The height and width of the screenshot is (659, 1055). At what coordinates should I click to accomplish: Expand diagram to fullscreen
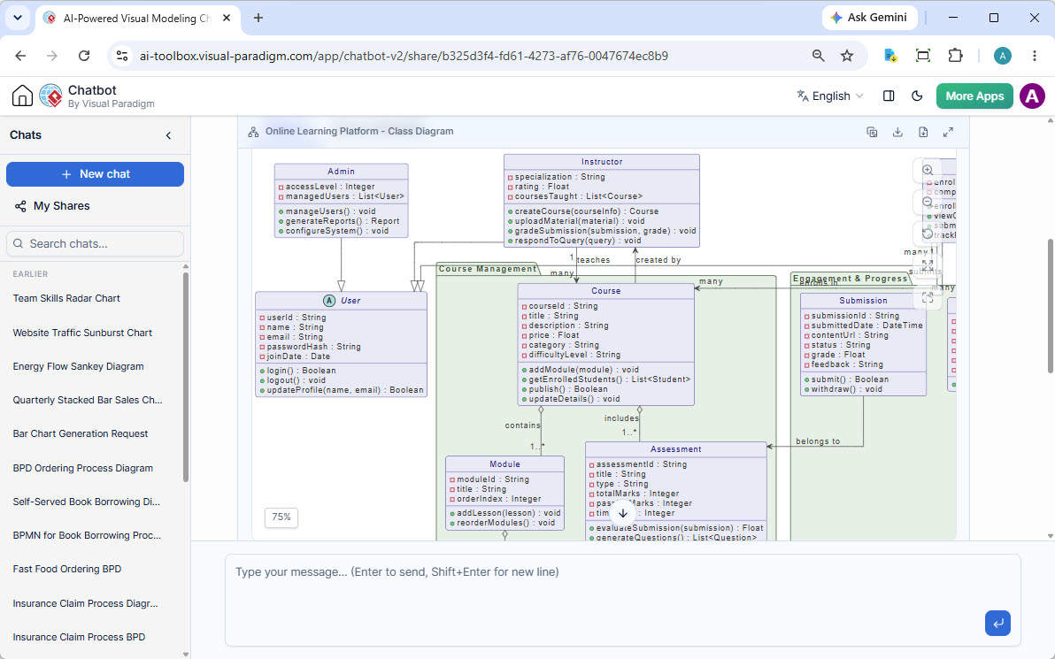tap(948, 133)
